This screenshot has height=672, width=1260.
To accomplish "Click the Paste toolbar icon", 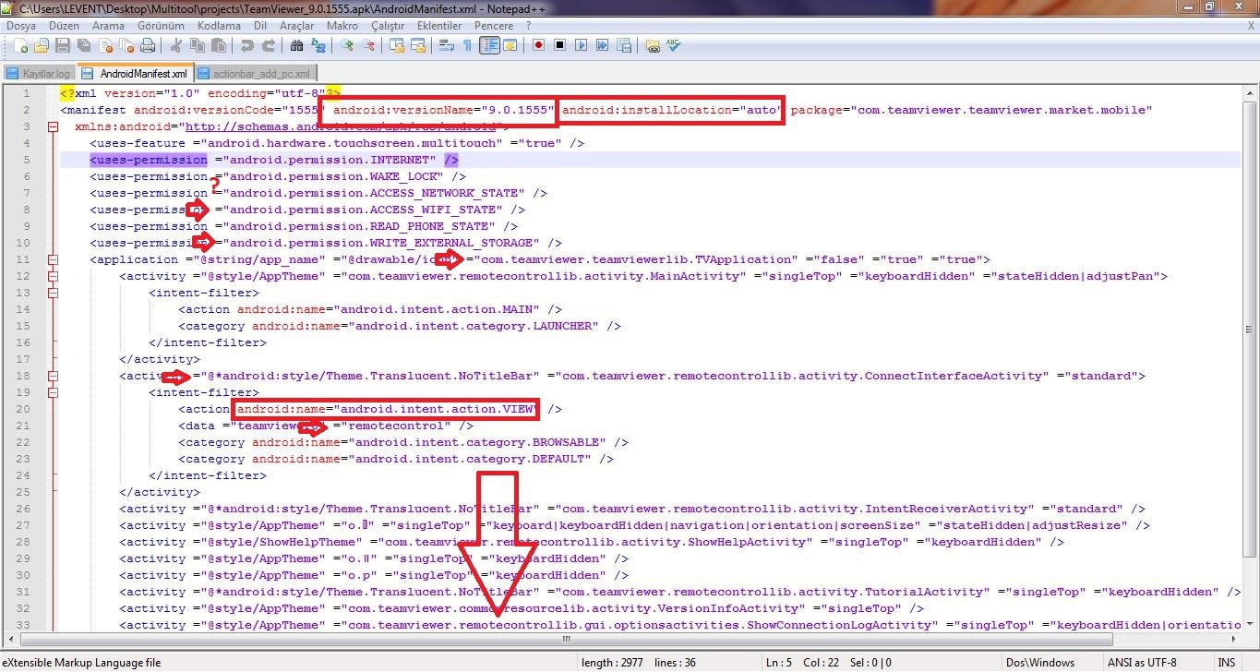I will click(x=219, y=45).
